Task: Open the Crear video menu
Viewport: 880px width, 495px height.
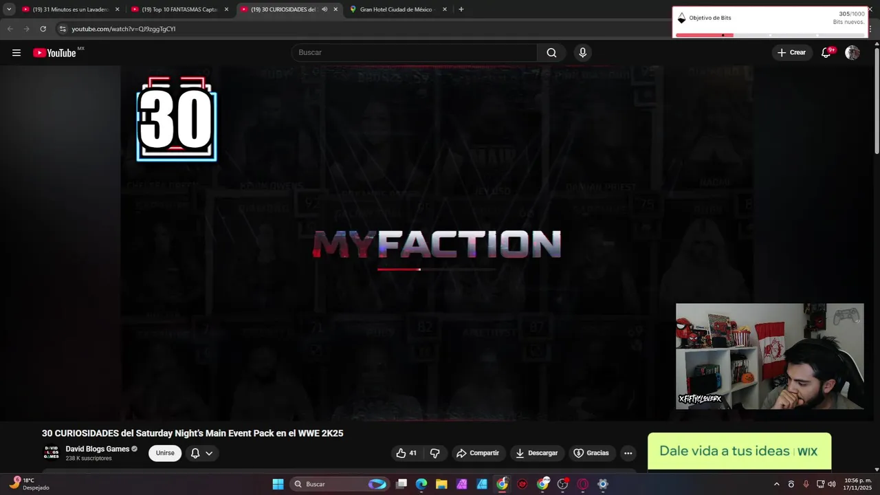Action: point(791,53)
